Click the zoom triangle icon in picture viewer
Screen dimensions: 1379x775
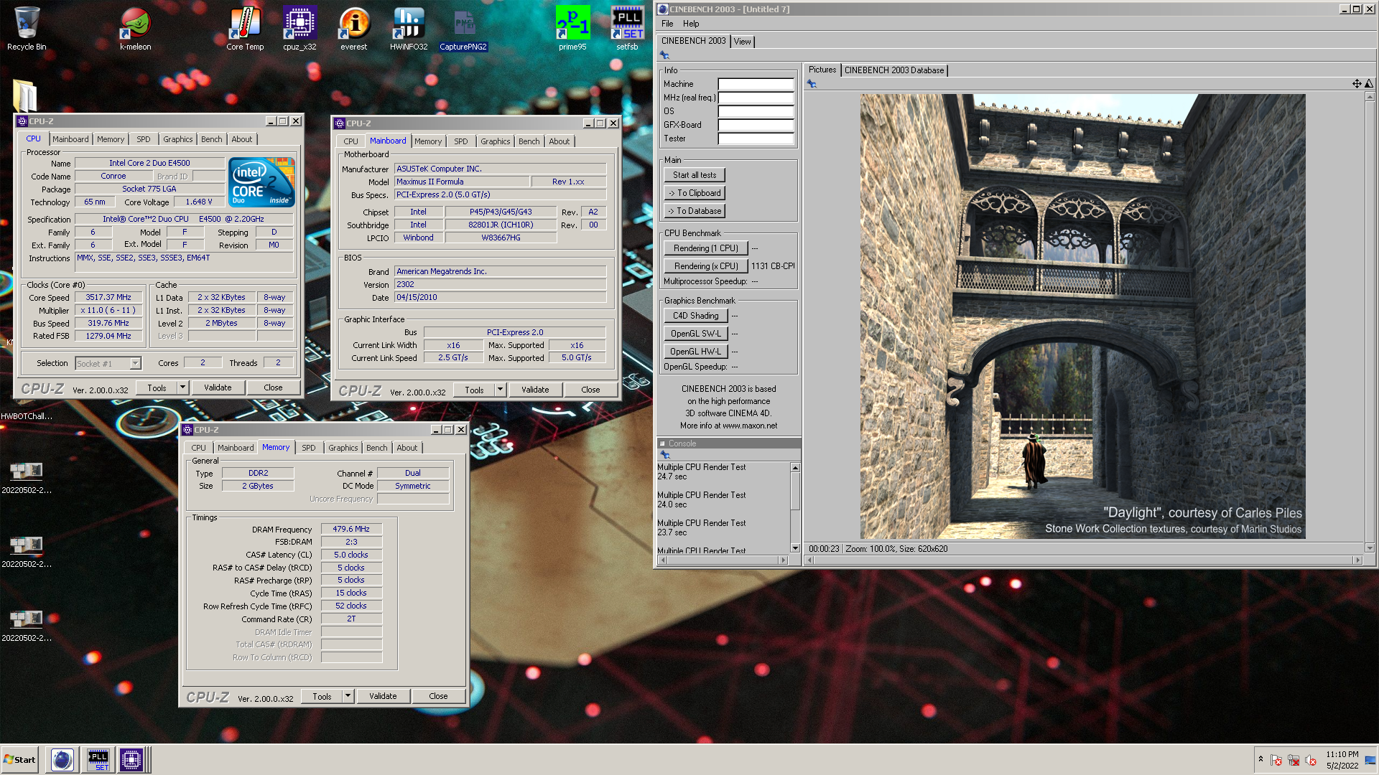pyautogui.click(x=1368, y=84)
